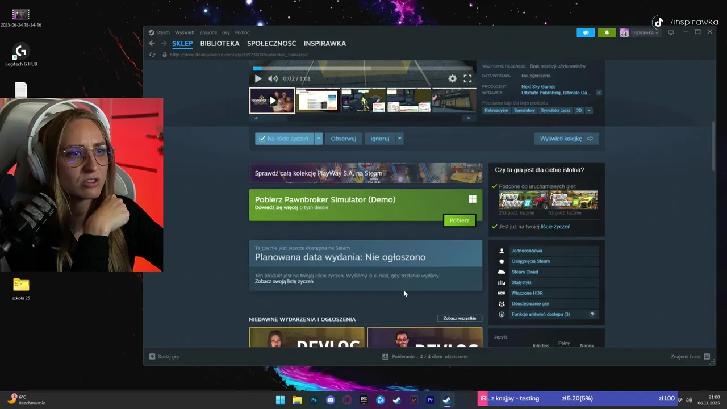Open the SKLEP tab
This screenshot has width=727, height=409.
click(183, 43)
